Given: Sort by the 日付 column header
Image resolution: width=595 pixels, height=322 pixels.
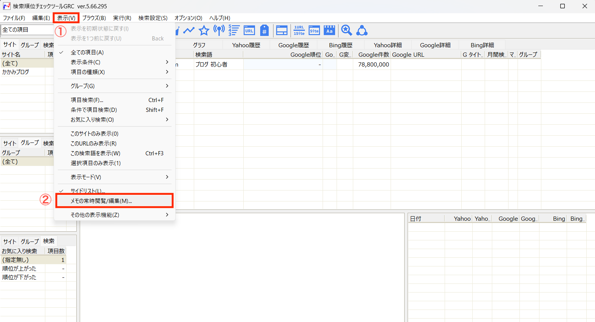Looking at the screenshot, I should 426,218.
